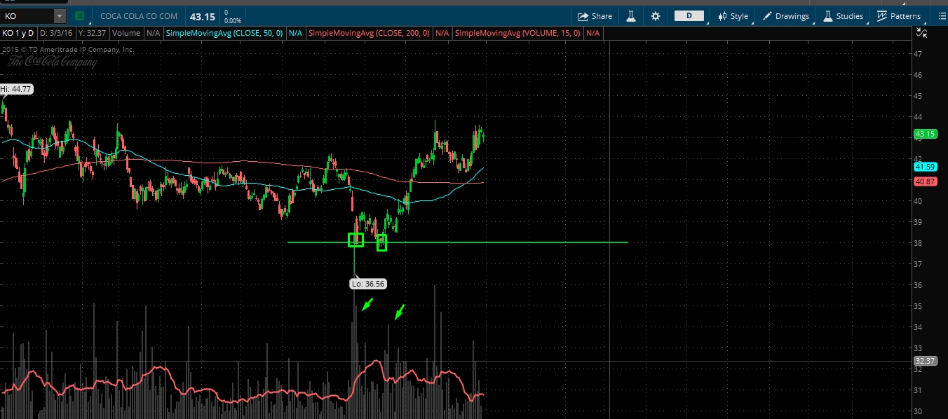
Task: Open the flask quick-study icon
Action: coord(631,16)
